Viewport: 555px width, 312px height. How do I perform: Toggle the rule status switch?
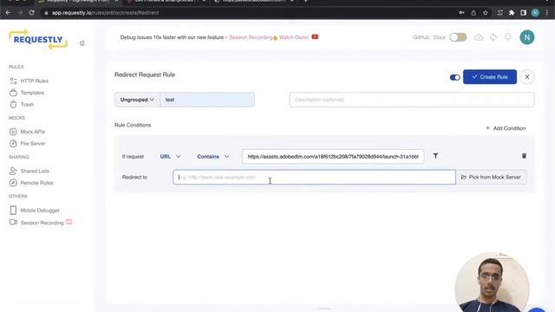[x=454, y=77]
